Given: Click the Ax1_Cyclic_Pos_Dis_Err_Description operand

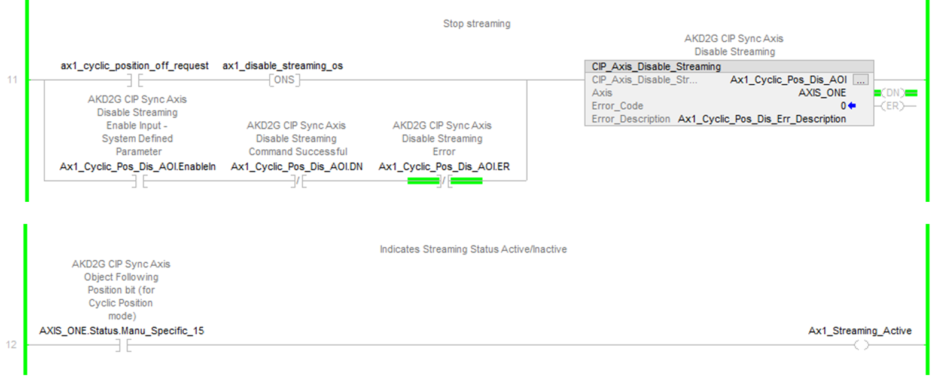Looking at the screenshot, I should coord(762,119).
